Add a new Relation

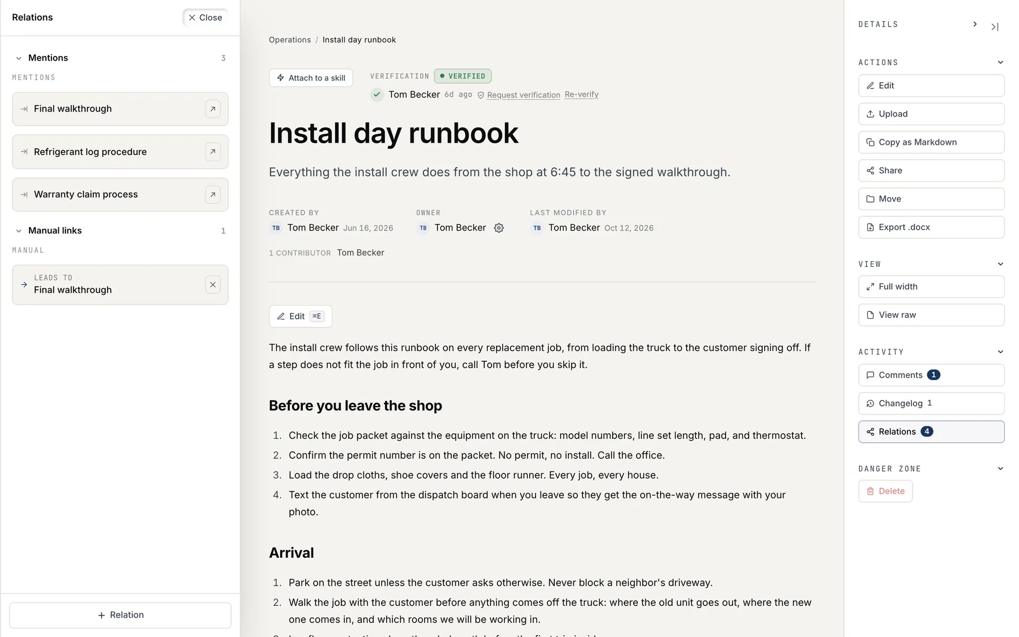[x=120, y=615]
